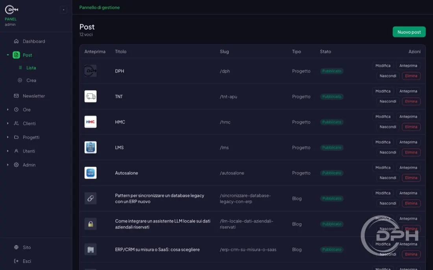Collapse the sidebar with the header toggle button
The width and height of the screenshot is (433, 270).
63,10
